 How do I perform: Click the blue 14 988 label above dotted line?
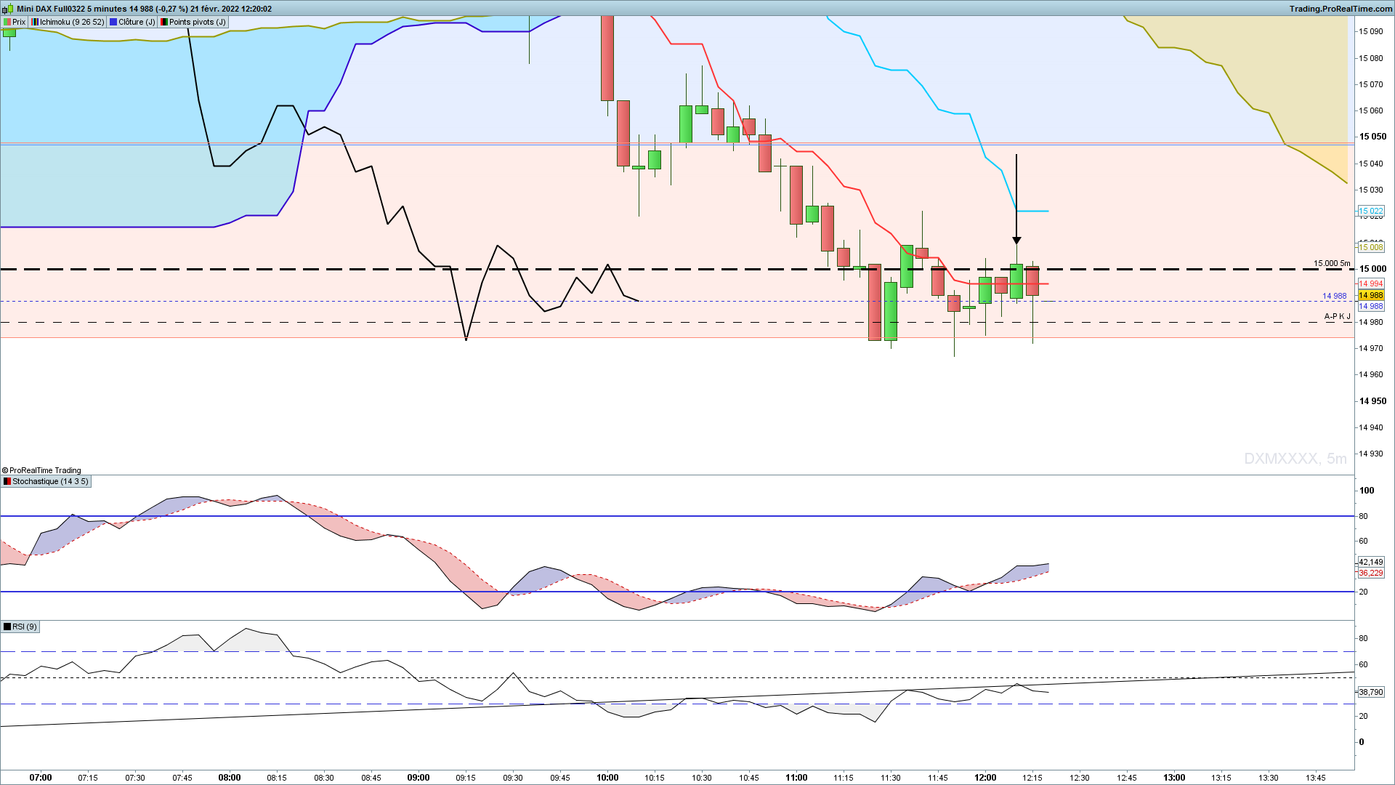tap(1334, 296)
